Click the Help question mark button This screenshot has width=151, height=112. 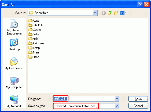[140, 5]
